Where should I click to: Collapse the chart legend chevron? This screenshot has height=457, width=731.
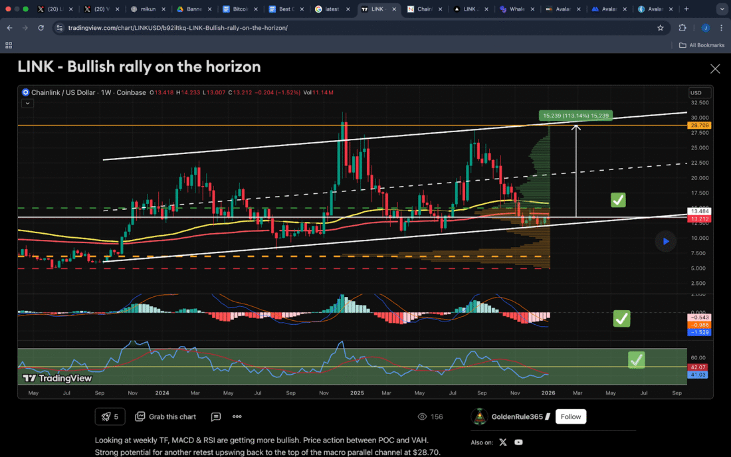point(27,104)
